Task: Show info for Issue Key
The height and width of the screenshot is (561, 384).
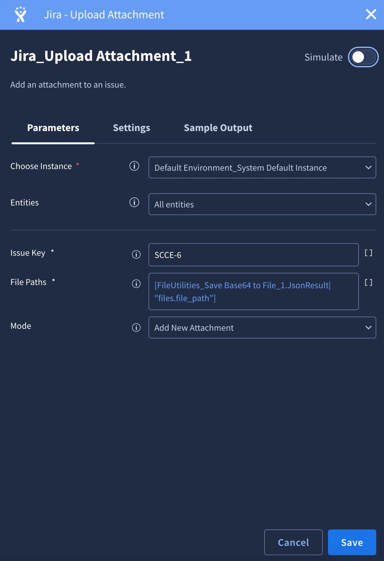Action: (x=136, y=254)
